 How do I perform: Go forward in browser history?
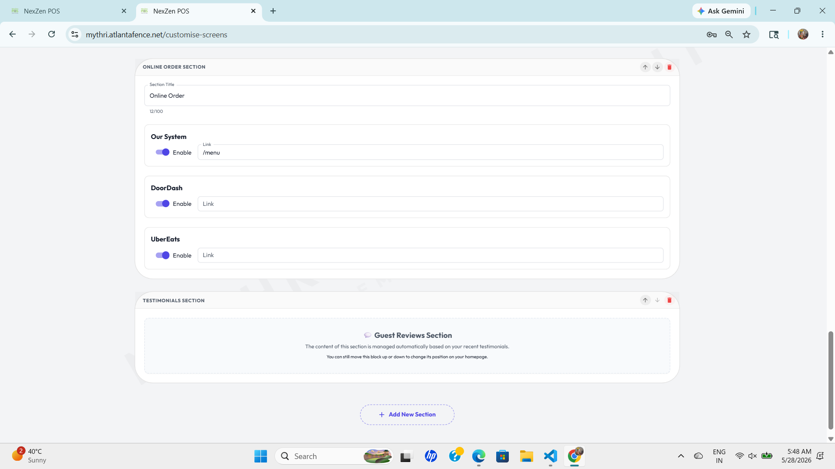point(32,34)
